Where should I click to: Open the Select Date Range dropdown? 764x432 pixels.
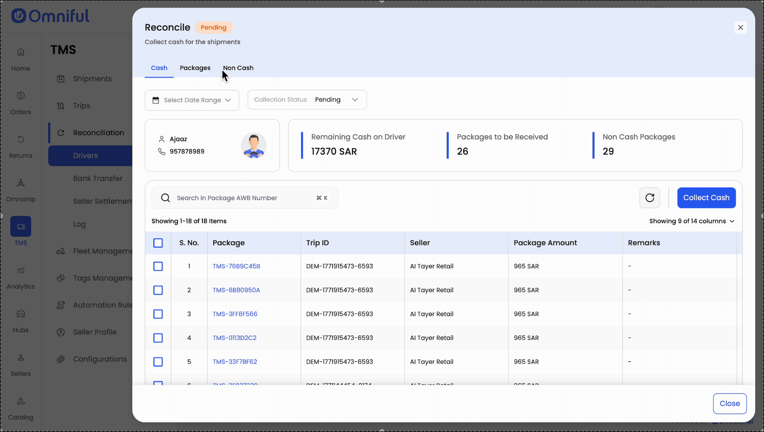[x=192, y=100]
